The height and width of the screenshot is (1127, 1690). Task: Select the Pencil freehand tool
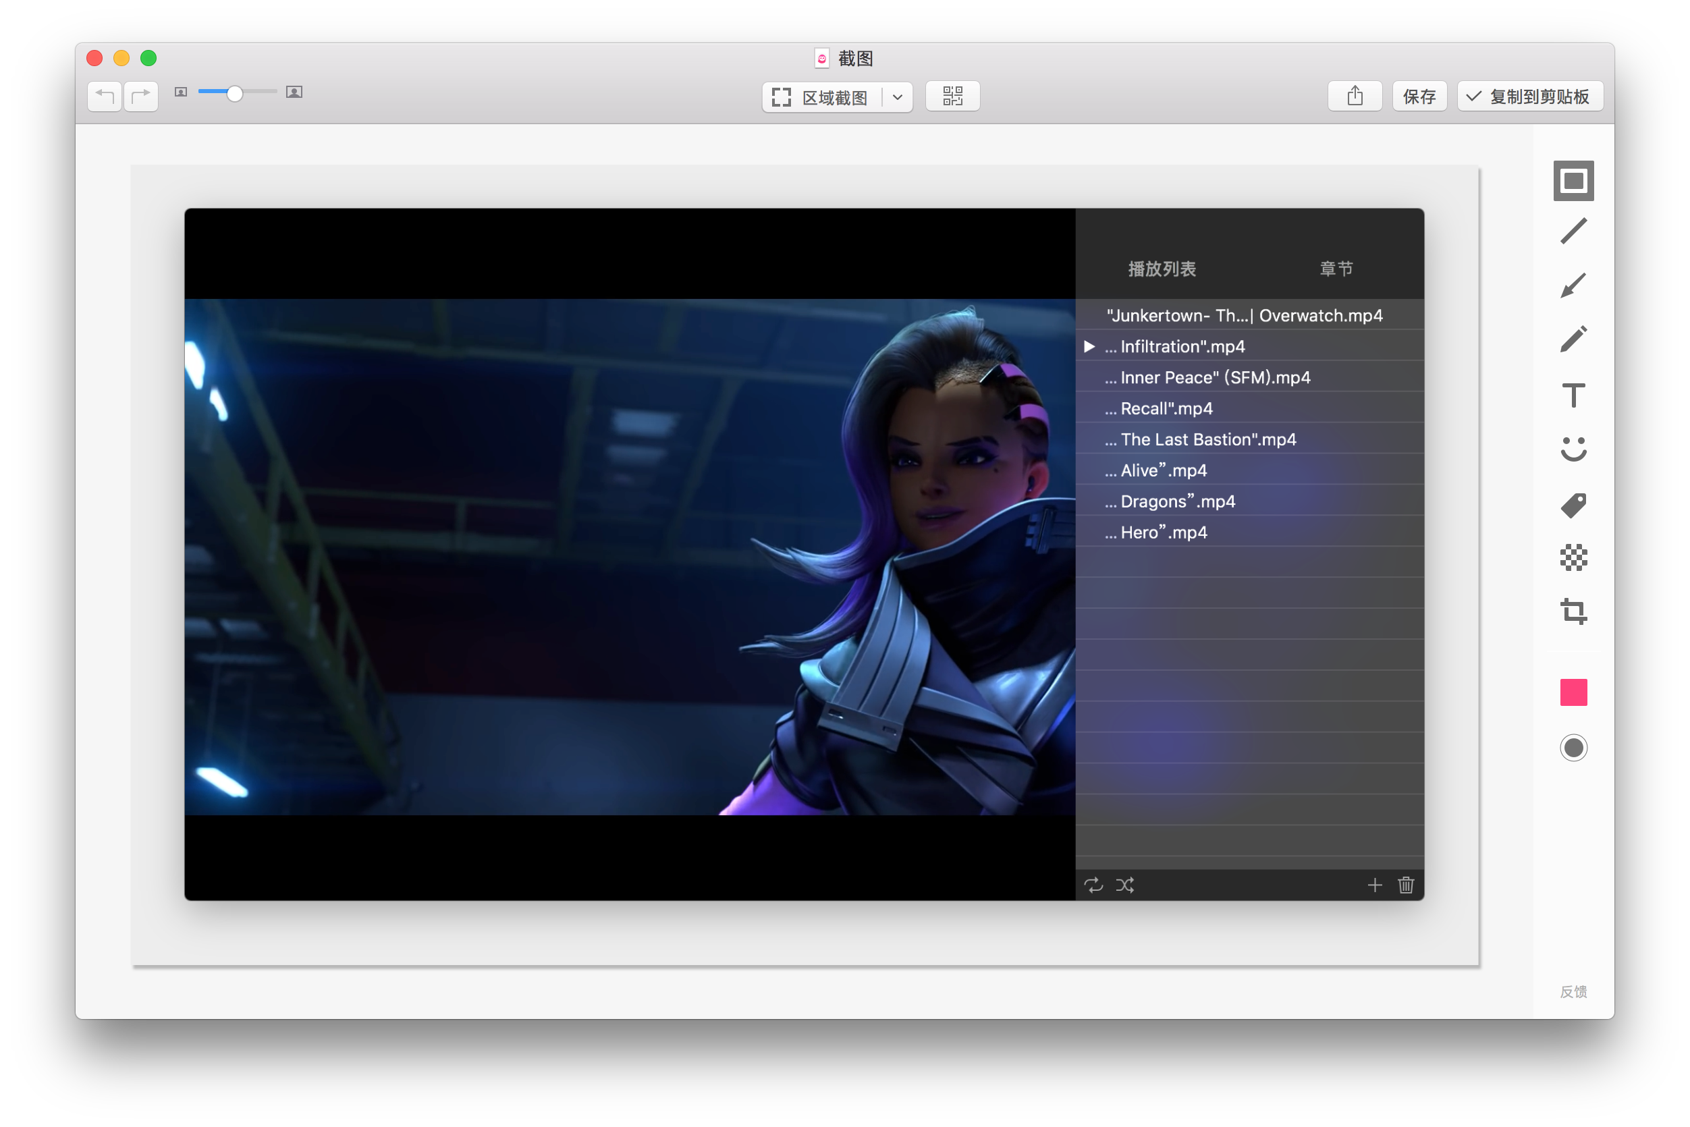click(1573, 339)
